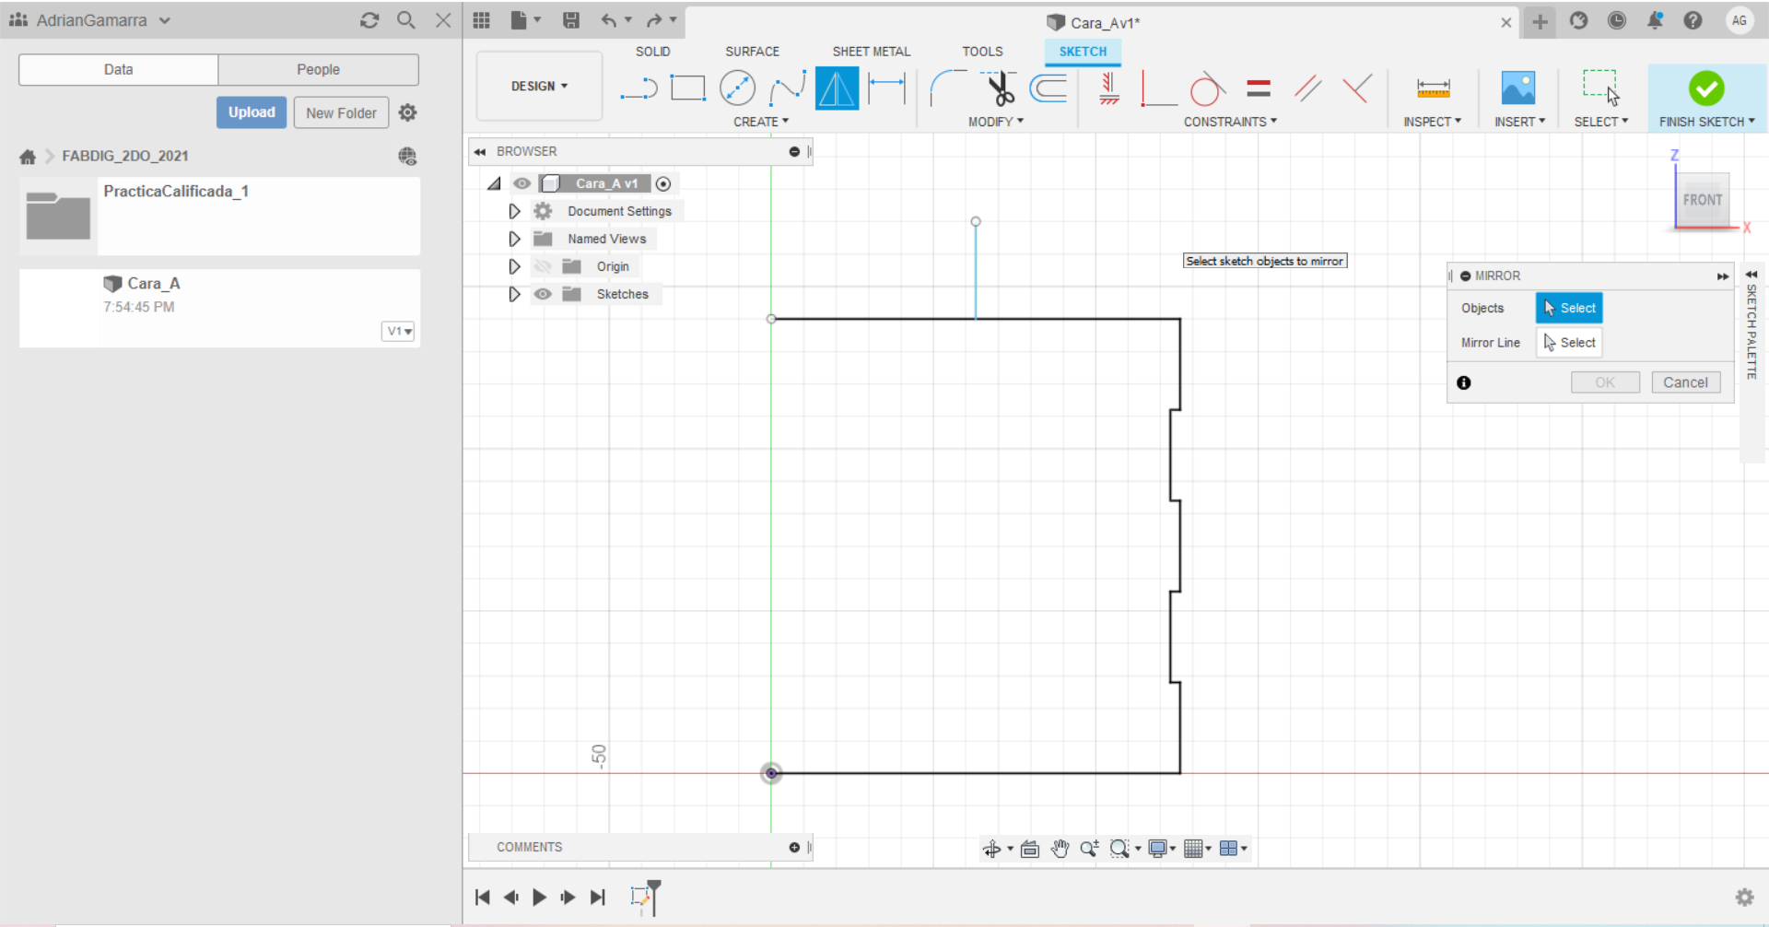Screen dimensions: 1769x927
Task: Click the Upload button
Action: point(252,112)
